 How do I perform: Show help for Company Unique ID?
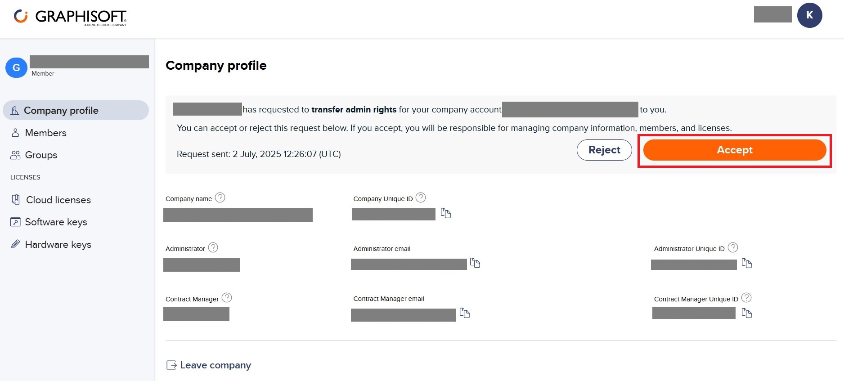pyautogui.click(x=421, y=198)
